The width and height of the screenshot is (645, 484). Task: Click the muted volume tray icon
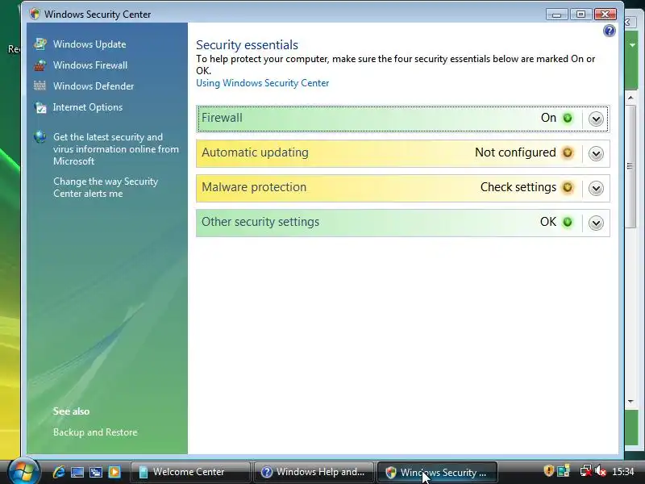tap(601, 470)
